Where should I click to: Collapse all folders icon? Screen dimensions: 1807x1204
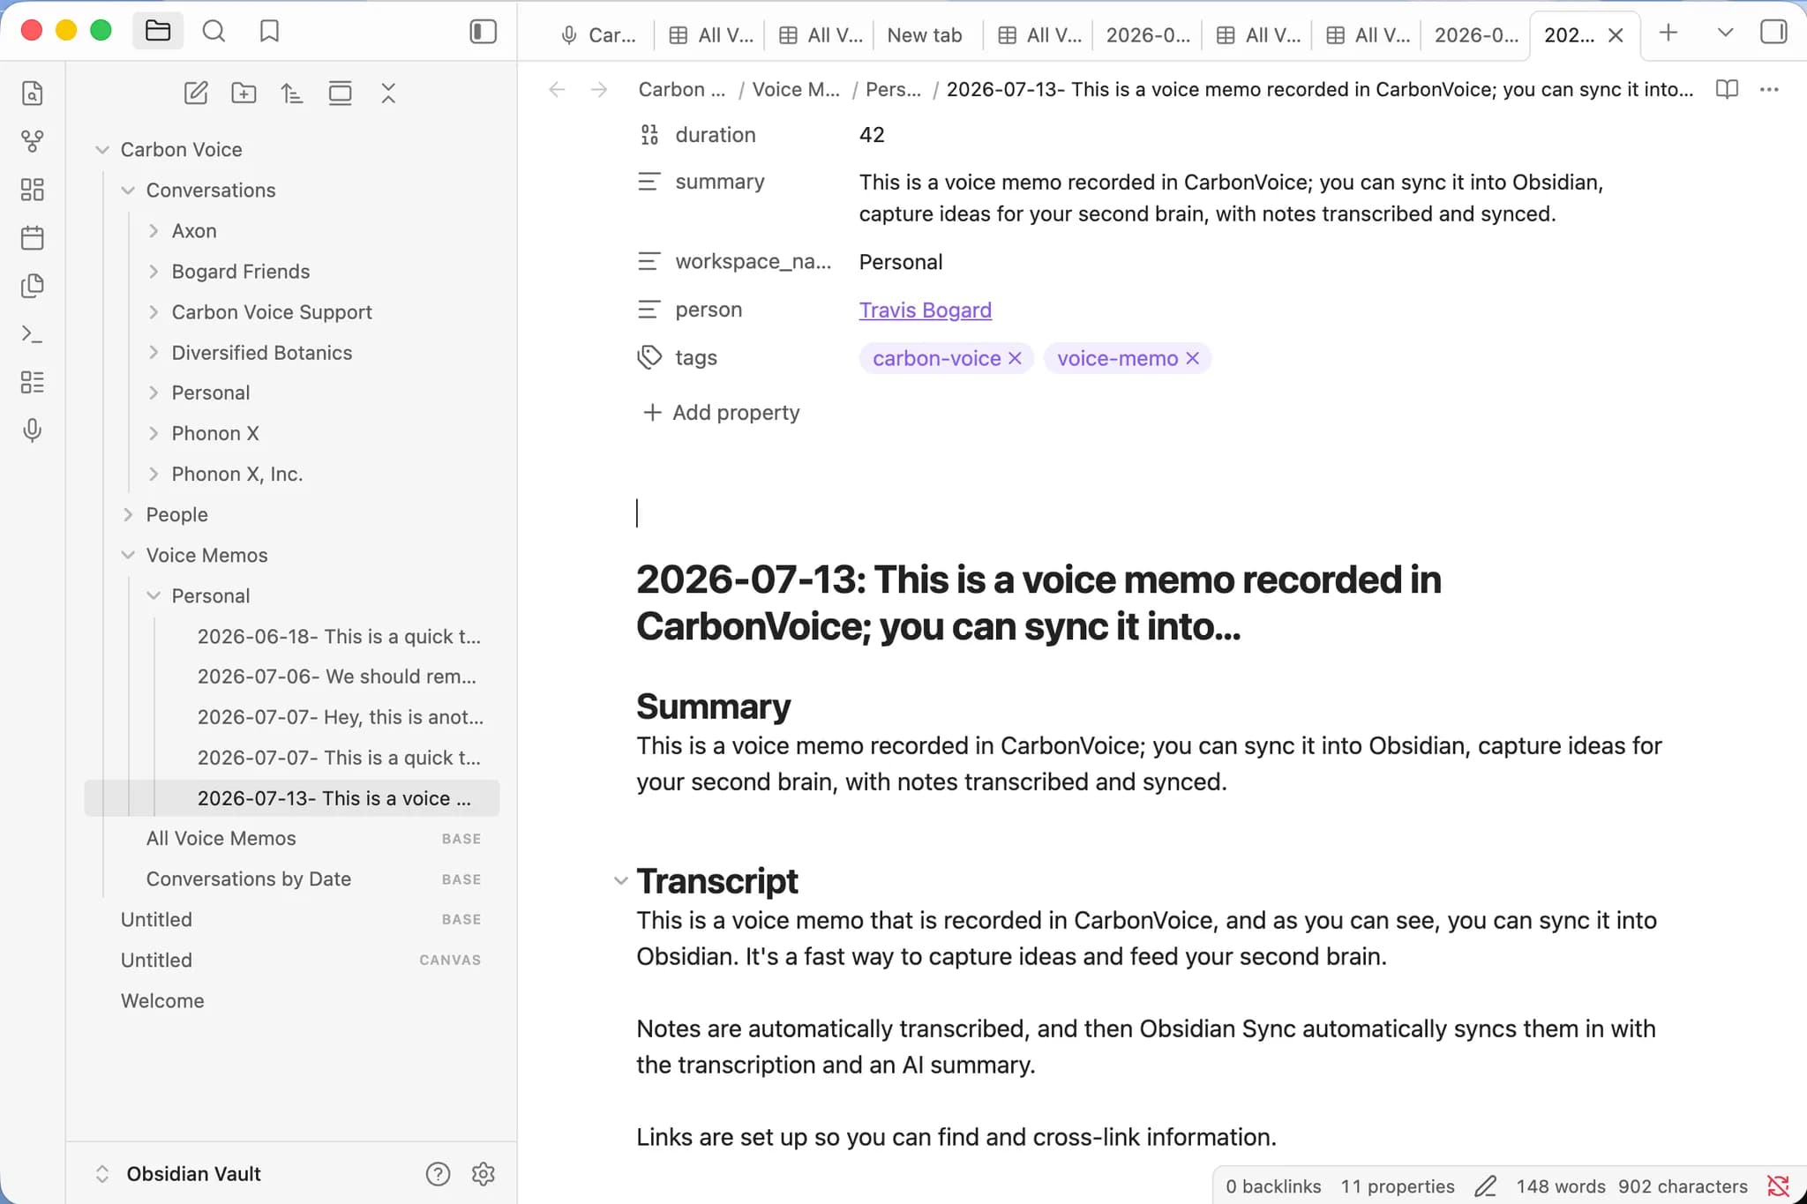point(388,93)
